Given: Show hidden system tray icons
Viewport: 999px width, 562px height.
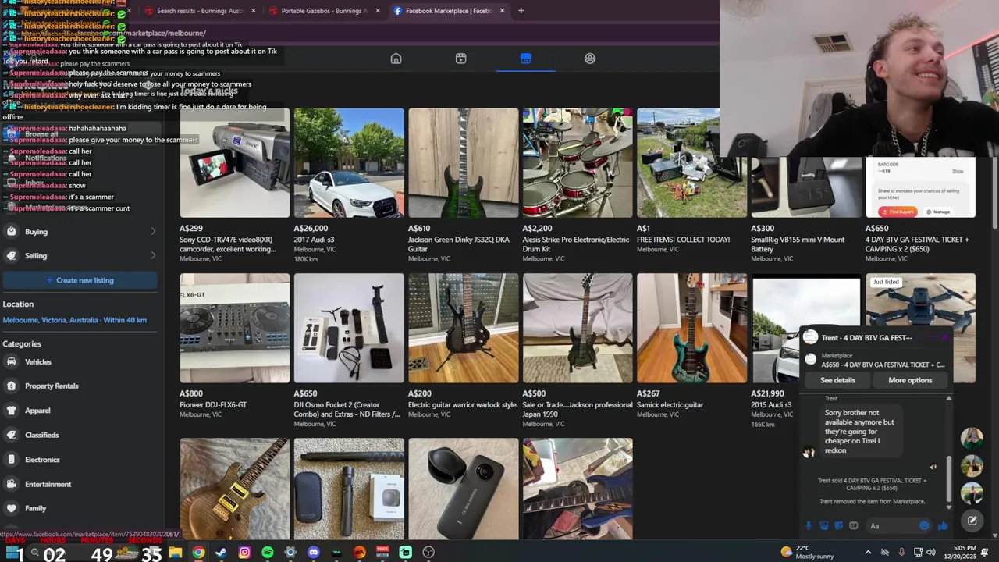Looking at the screenshot, I should point(867,553).
